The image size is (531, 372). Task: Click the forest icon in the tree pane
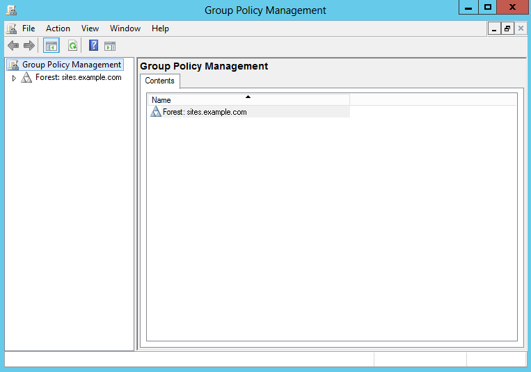pyautogui.click(x=26, y=77)
